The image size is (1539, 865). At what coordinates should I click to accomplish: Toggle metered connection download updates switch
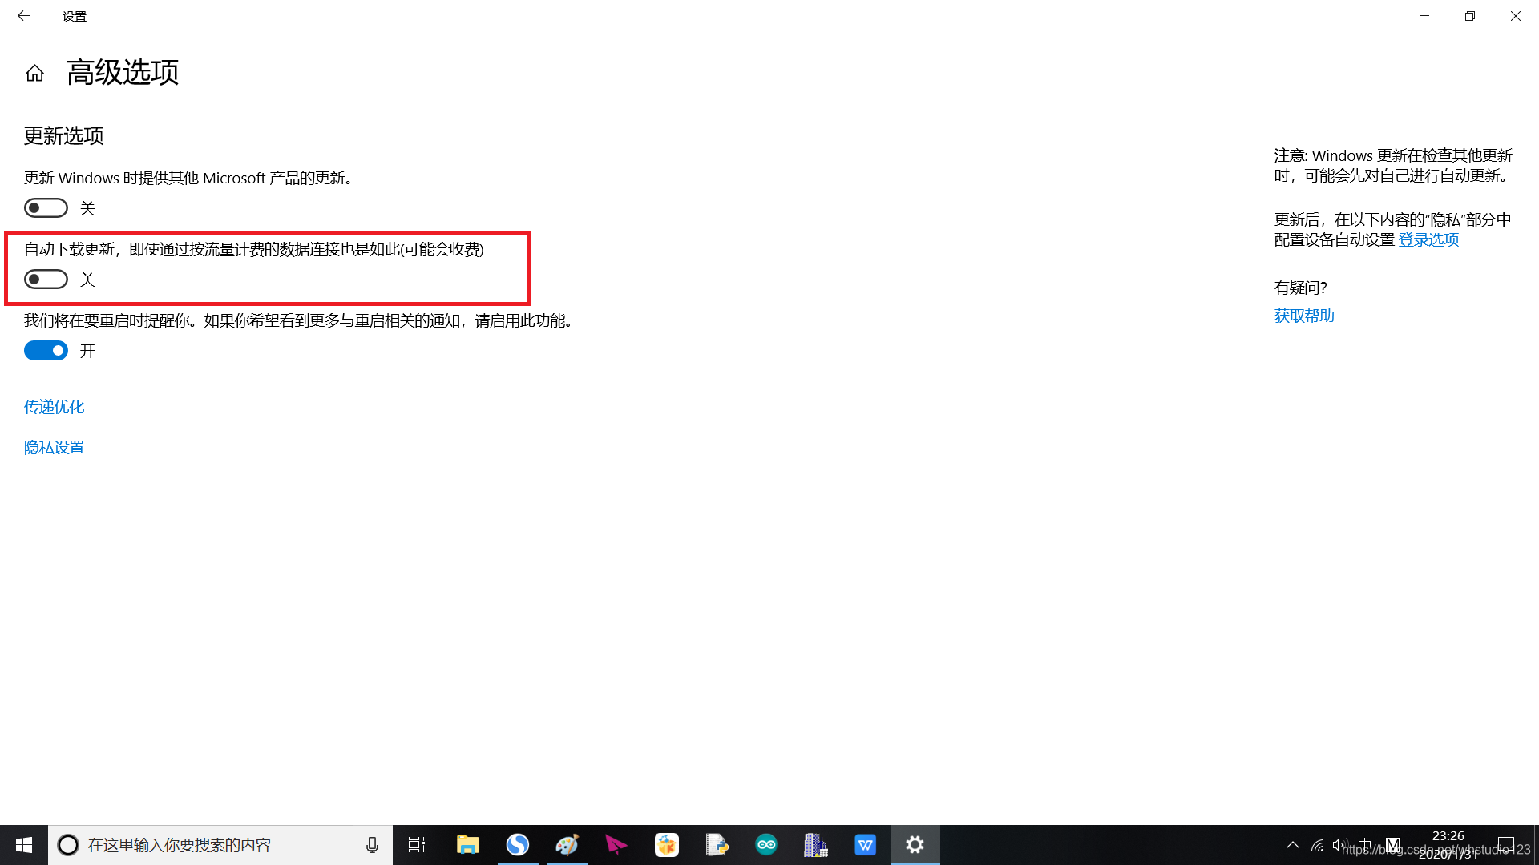pos(46,280)
